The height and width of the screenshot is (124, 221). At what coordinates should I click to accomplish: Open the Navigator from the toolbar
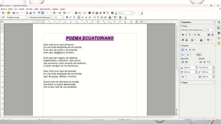tap(93, 13)
